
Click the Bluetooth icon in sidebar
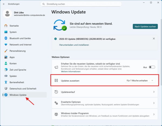(x=6, y=38)
